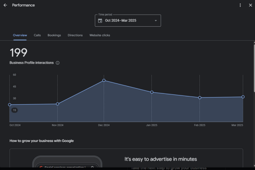This screenshot has width=255, height=170.
Task: Click the info icon beside Business Profile interactions
Action: click(x=57, y=63)
